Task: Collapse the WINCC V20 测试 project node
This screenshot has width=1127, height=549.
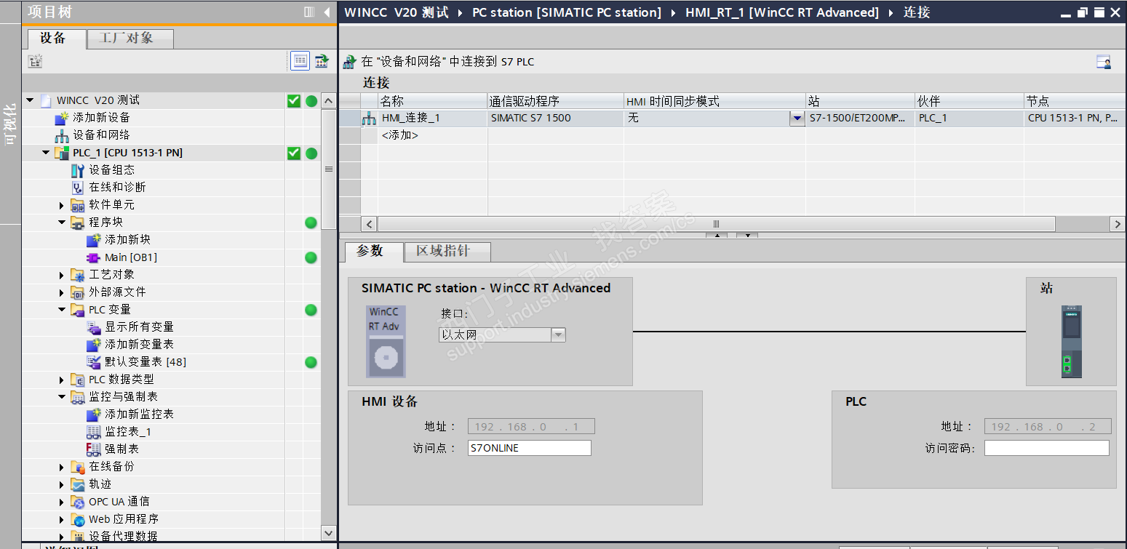Action: tap(30, 100)
